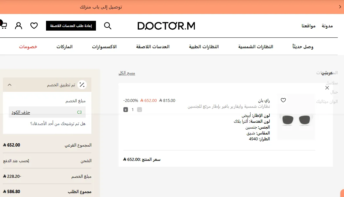This screenshot has height=197, width=344.
Task: Click هل تم ترشيحك من أحد الأصدقاء؟
Action: point(58,124)
